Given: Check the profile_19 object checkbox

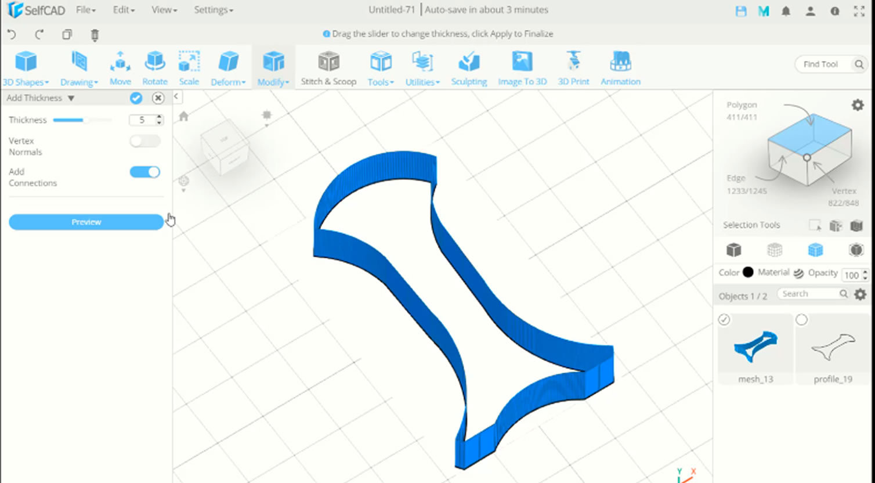Looking at the screenshot, I should point(801,320).
